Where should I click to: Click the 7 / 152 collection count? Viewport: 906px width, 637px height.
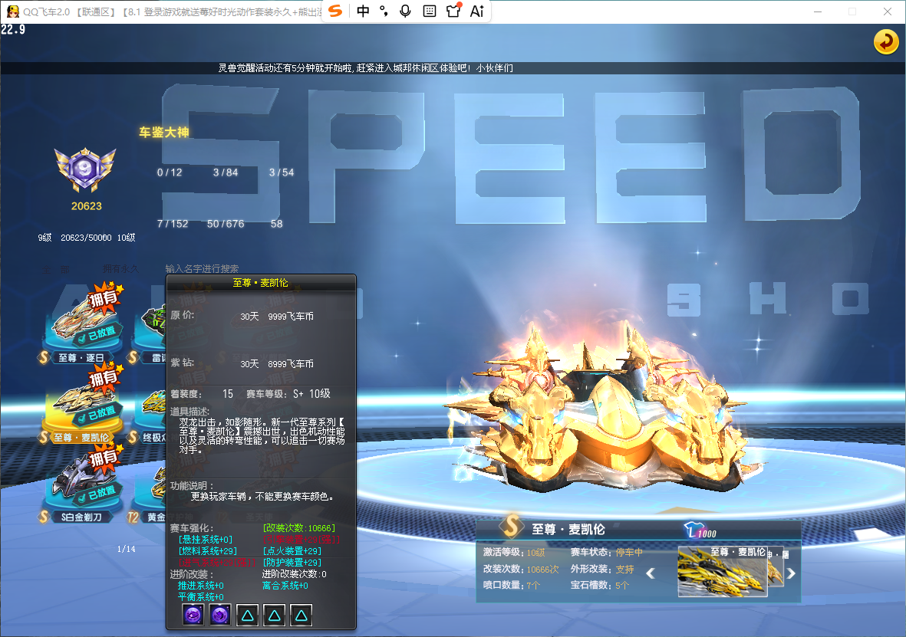(x=172, y=224)
